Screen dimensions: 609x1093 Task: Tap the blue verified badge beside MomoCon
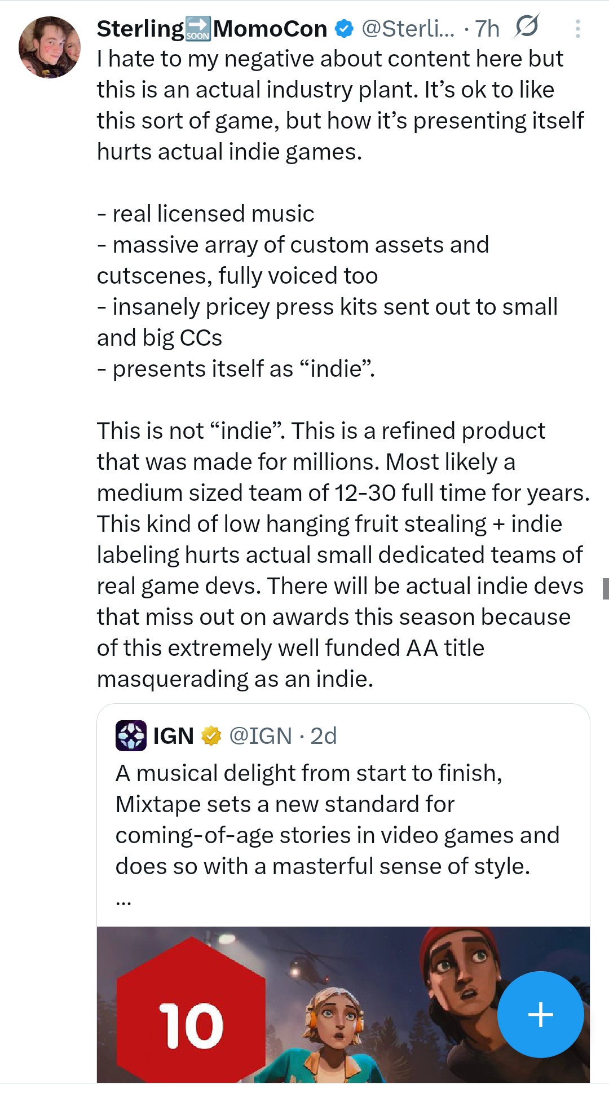344,29
